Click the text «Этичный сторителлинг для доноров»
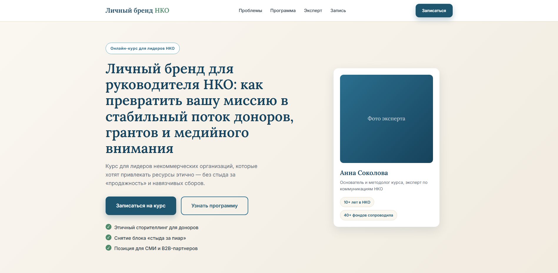This screenshot has width=558, height=273. coord(156,227)
